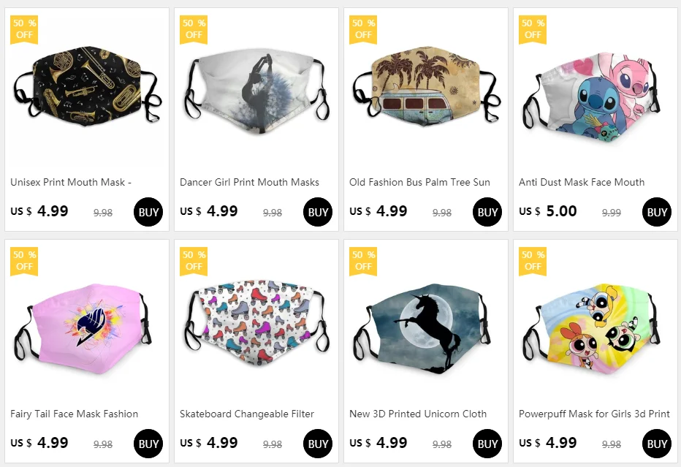Click BUY for Skateboard Changeable Filter mask
Viewport: 681px width, 467px height.
click(317, 444)
